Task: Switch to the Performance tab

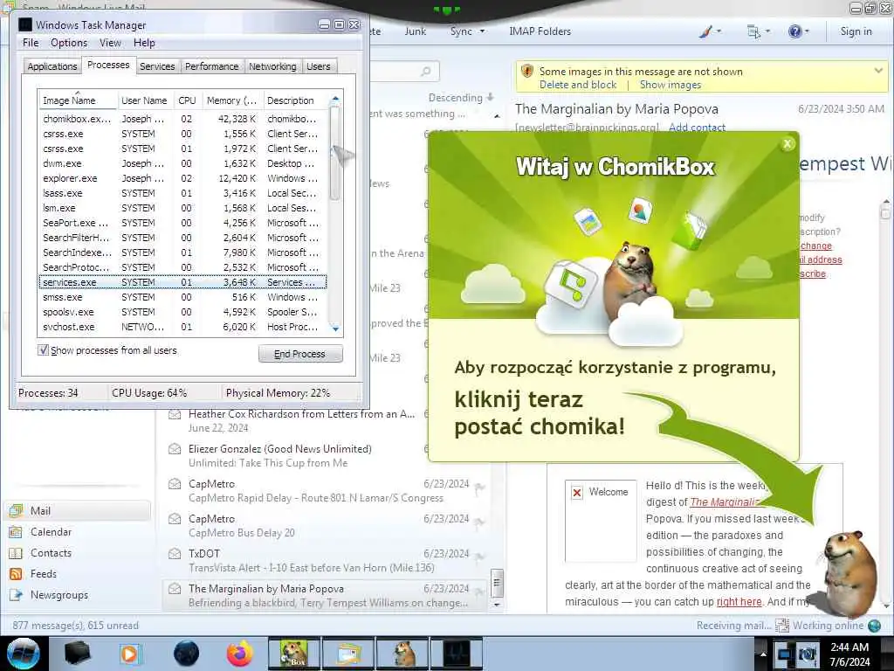Action: point(212,66)
